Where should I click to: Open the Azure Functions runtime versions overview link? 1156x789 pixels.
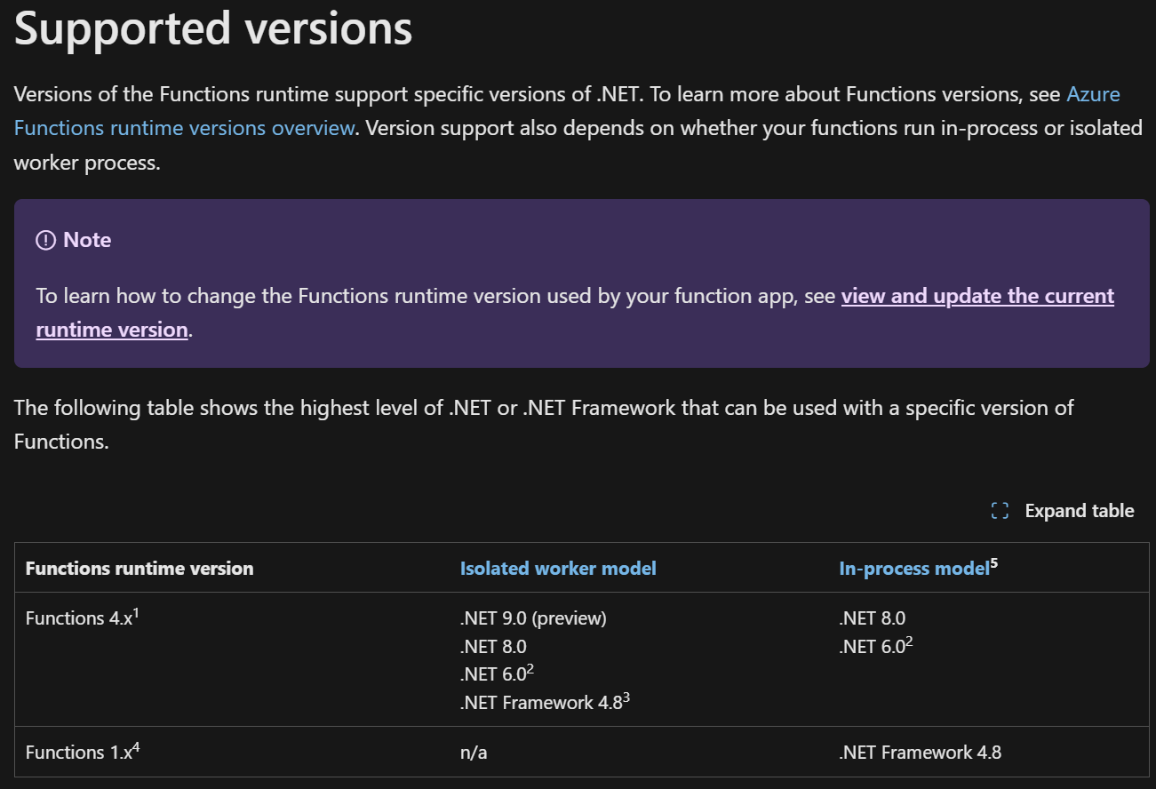[184, 128]
